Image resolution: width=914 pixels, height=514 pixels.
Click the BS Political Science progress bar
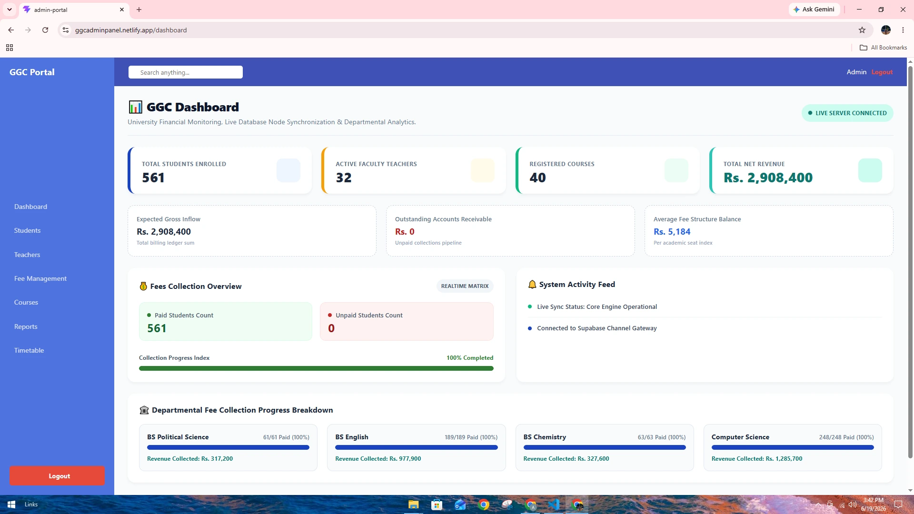[x=228, y=447]
